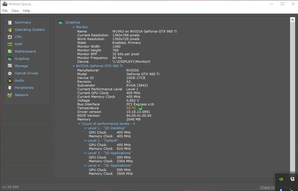
Task: Click the Revision A2 value
Action: (x=129, y=82)
